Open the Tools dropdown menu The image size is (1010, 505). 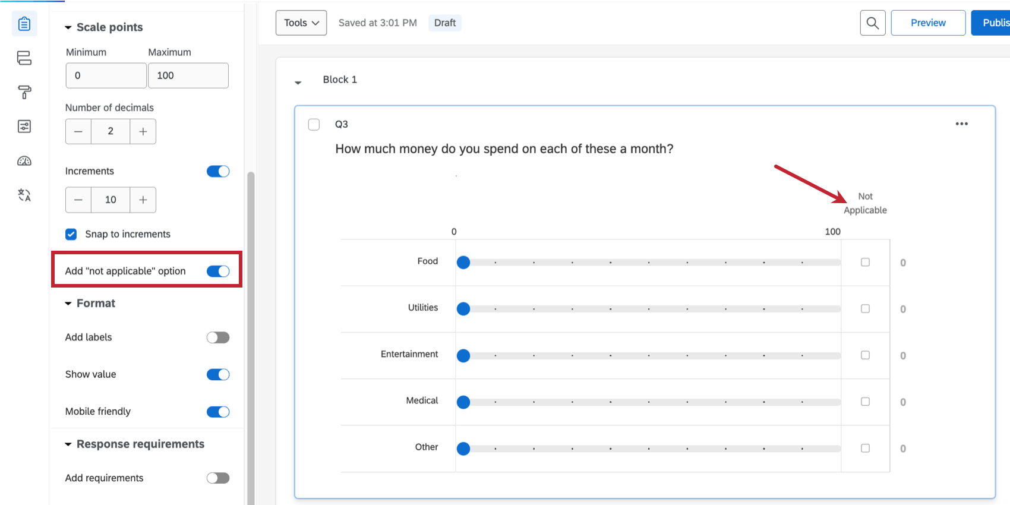[x=301, y=23]
